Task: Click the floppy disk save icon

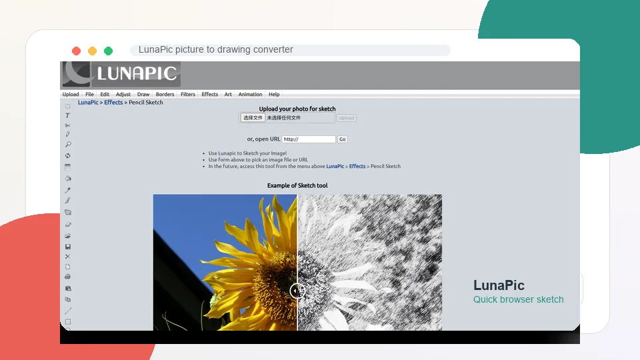Action: pyautogui.click(x=68, y=247)
